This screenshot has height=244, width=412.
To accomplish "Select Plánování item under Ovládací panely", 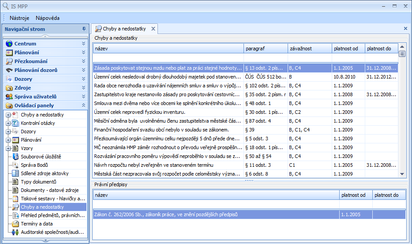I will coord(31,140).
